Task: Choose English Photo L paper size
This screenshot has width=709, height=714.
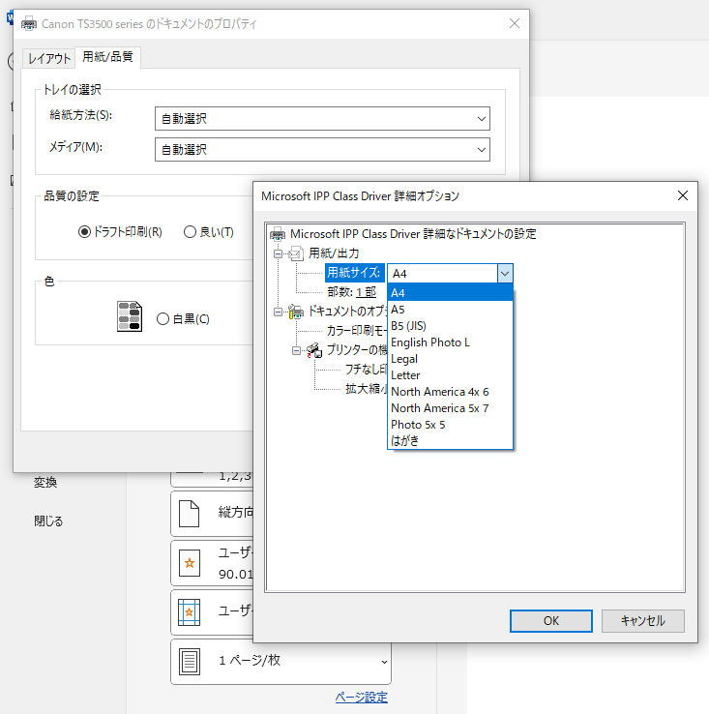Action: point(450,342)
